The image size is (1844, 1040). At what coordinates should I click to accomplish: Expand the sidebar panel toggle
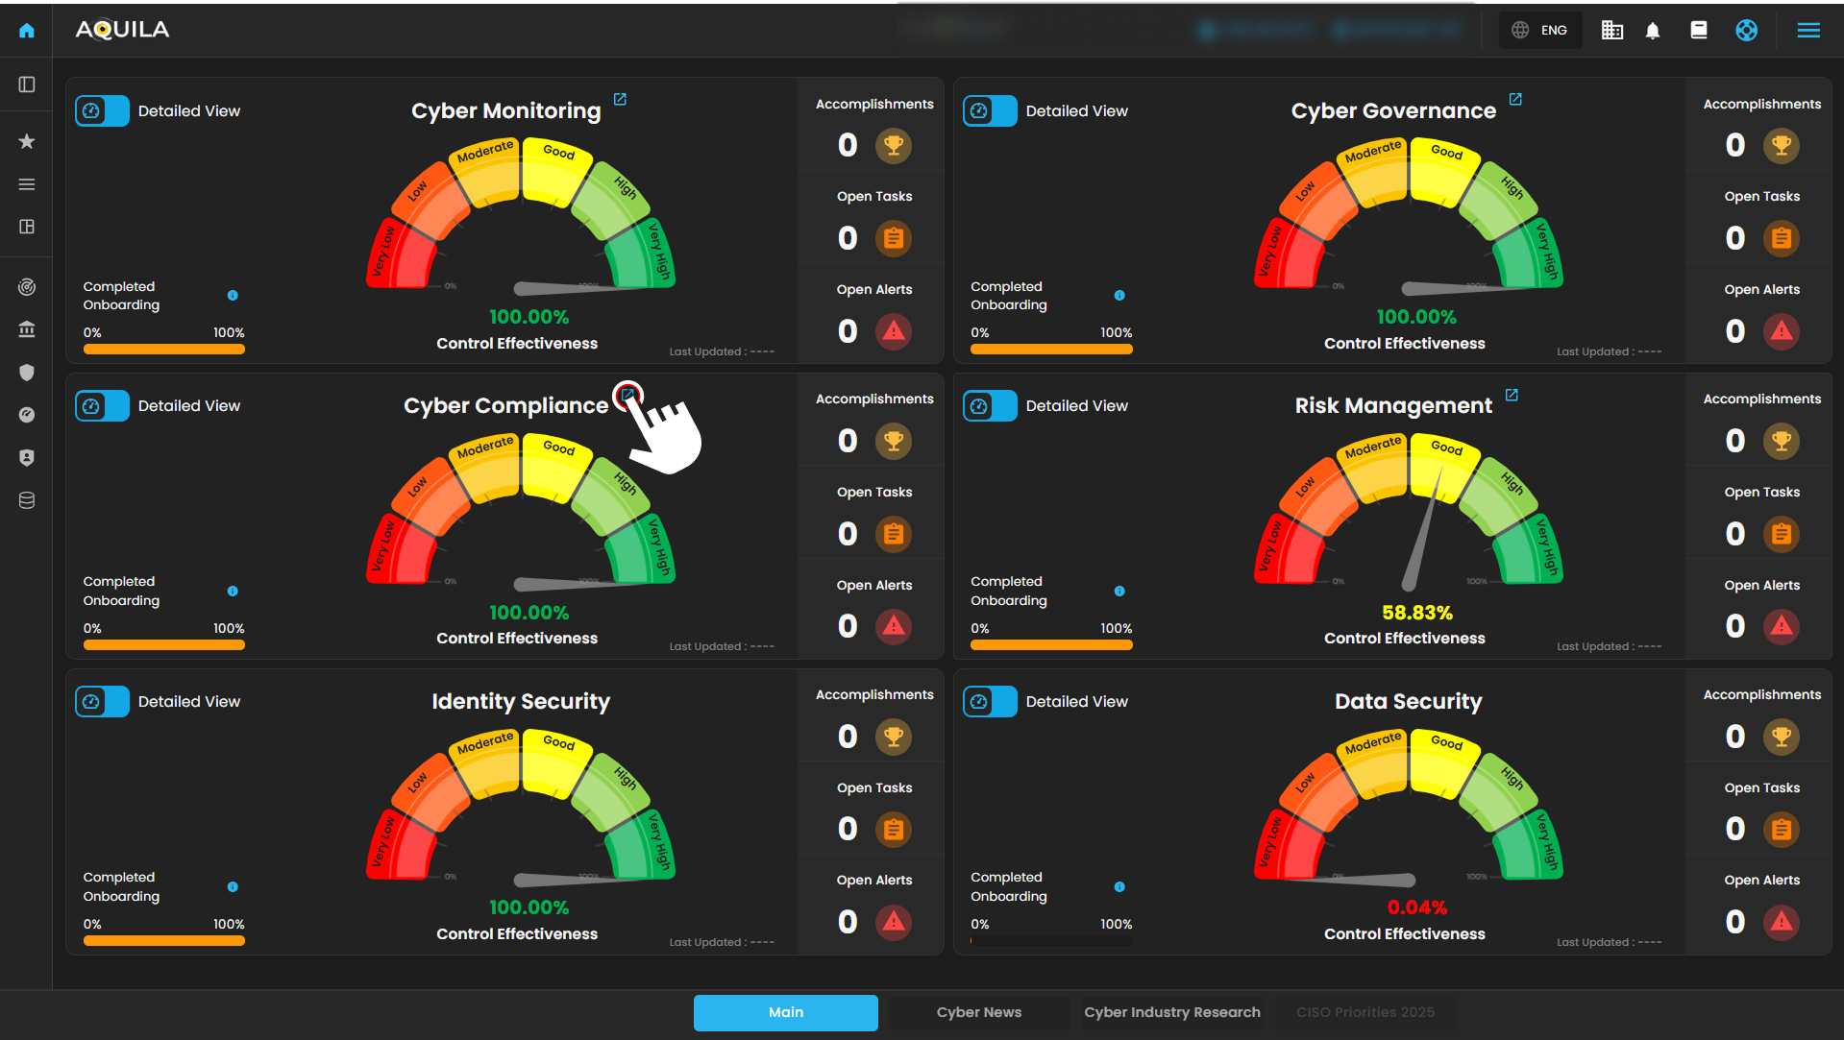[x=27, y=85]
